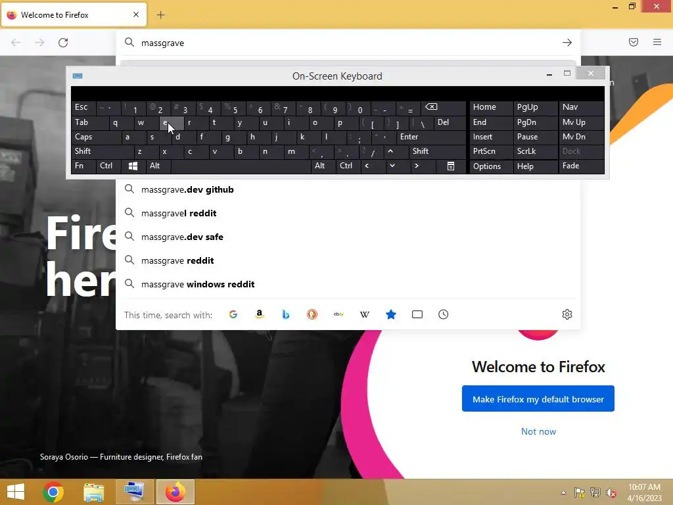Click Make Firefox my default browser

[538, 399]
